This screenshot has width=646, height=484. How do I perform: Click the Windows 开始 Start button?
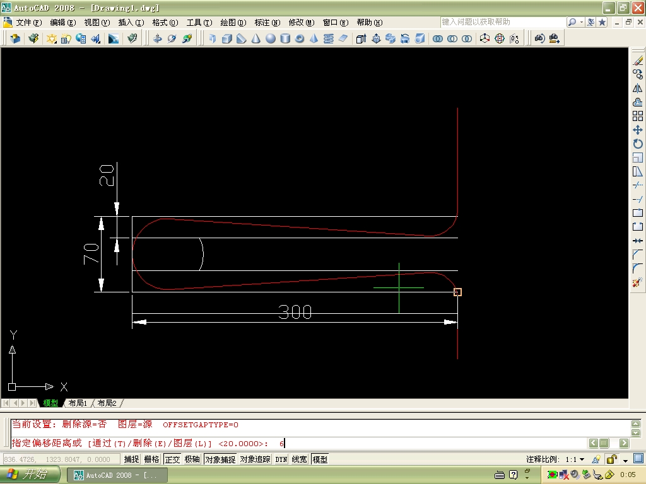[30, 475]
